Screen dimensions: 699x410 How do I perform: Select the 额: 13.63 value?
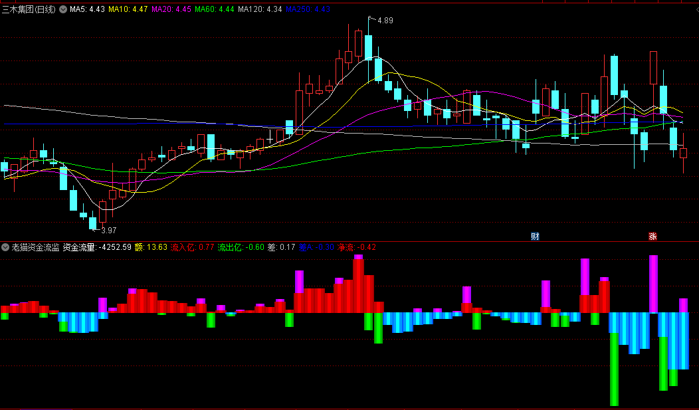(x=151, y=247)
